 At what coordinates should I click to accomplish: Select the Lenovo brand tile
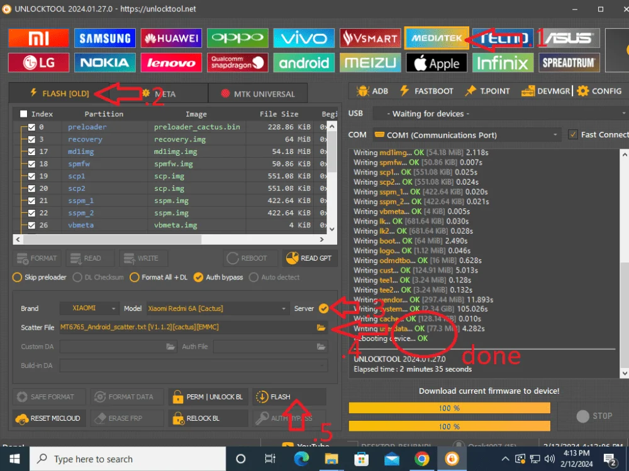[x=171, y=62]
